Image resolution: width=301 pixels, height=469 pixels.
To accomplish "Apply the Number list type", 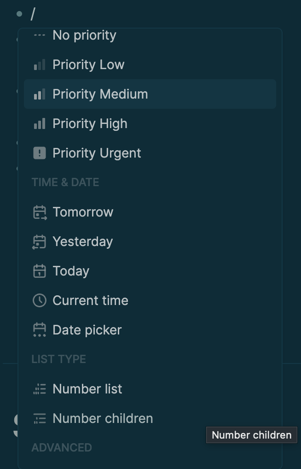I will coord(87,389).
